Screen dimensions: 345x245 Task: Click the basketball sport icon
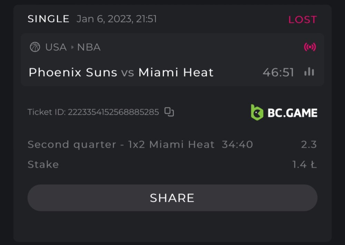pyautogui.click(x=35, y=47)
